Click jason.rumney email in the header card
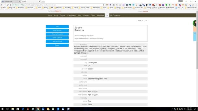198x111 pixels. (x=84, y=35)
